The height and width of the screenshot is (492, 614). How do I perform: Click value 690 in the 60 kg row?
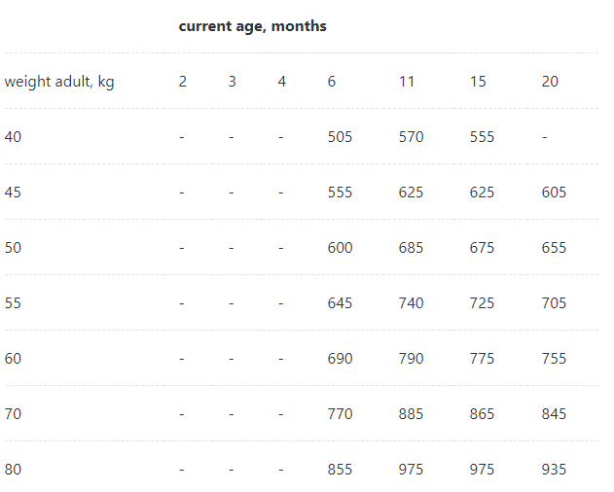(x=340, y=359)
